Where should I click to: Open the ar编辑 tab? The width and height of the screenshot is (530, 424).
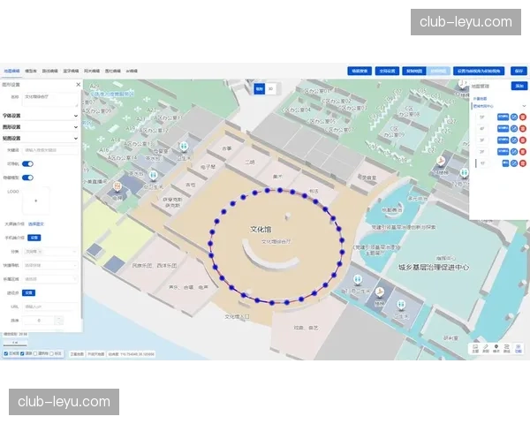click(132, 71)
